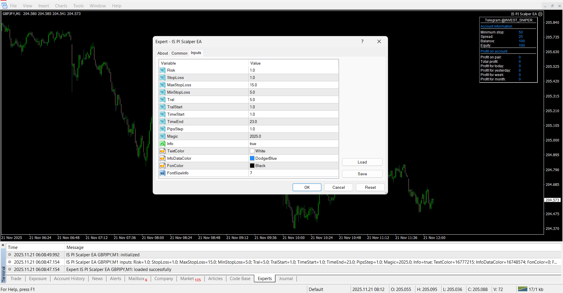
Task: Select the DodgerBlue InfoDataColor value
Action: pos(266,158)
